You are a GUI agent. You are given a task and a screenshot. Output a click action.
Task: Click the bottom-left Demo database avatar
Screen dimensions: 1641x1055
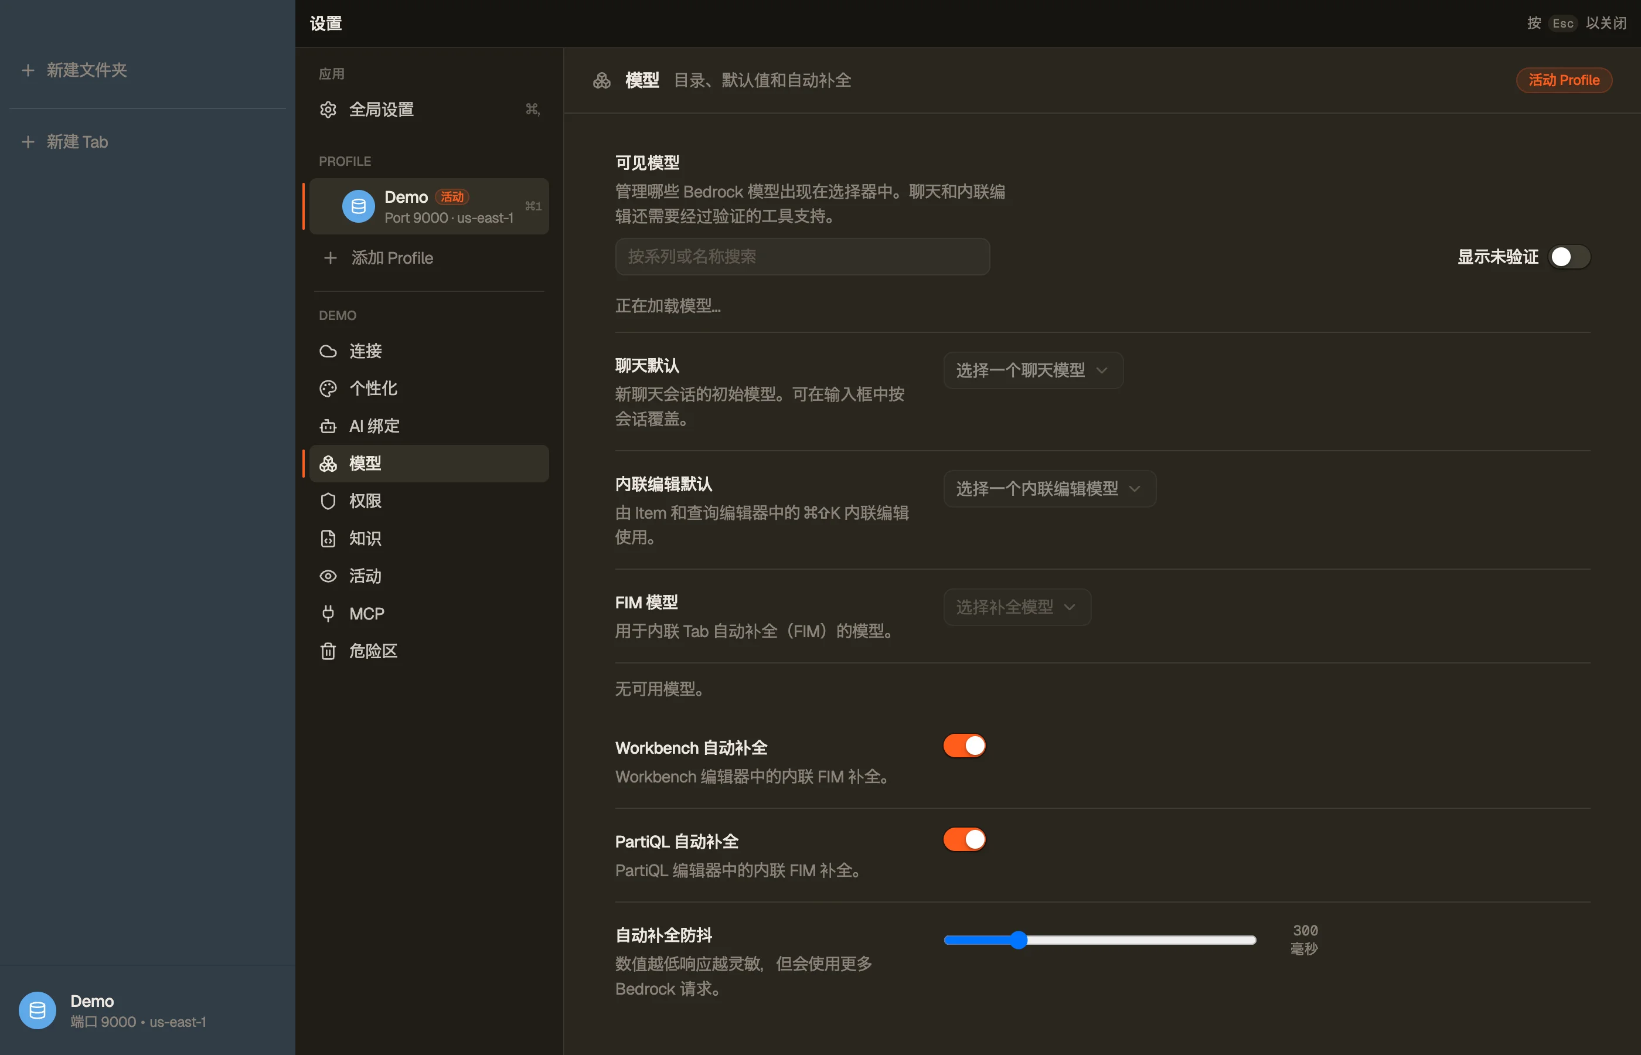38,1010
